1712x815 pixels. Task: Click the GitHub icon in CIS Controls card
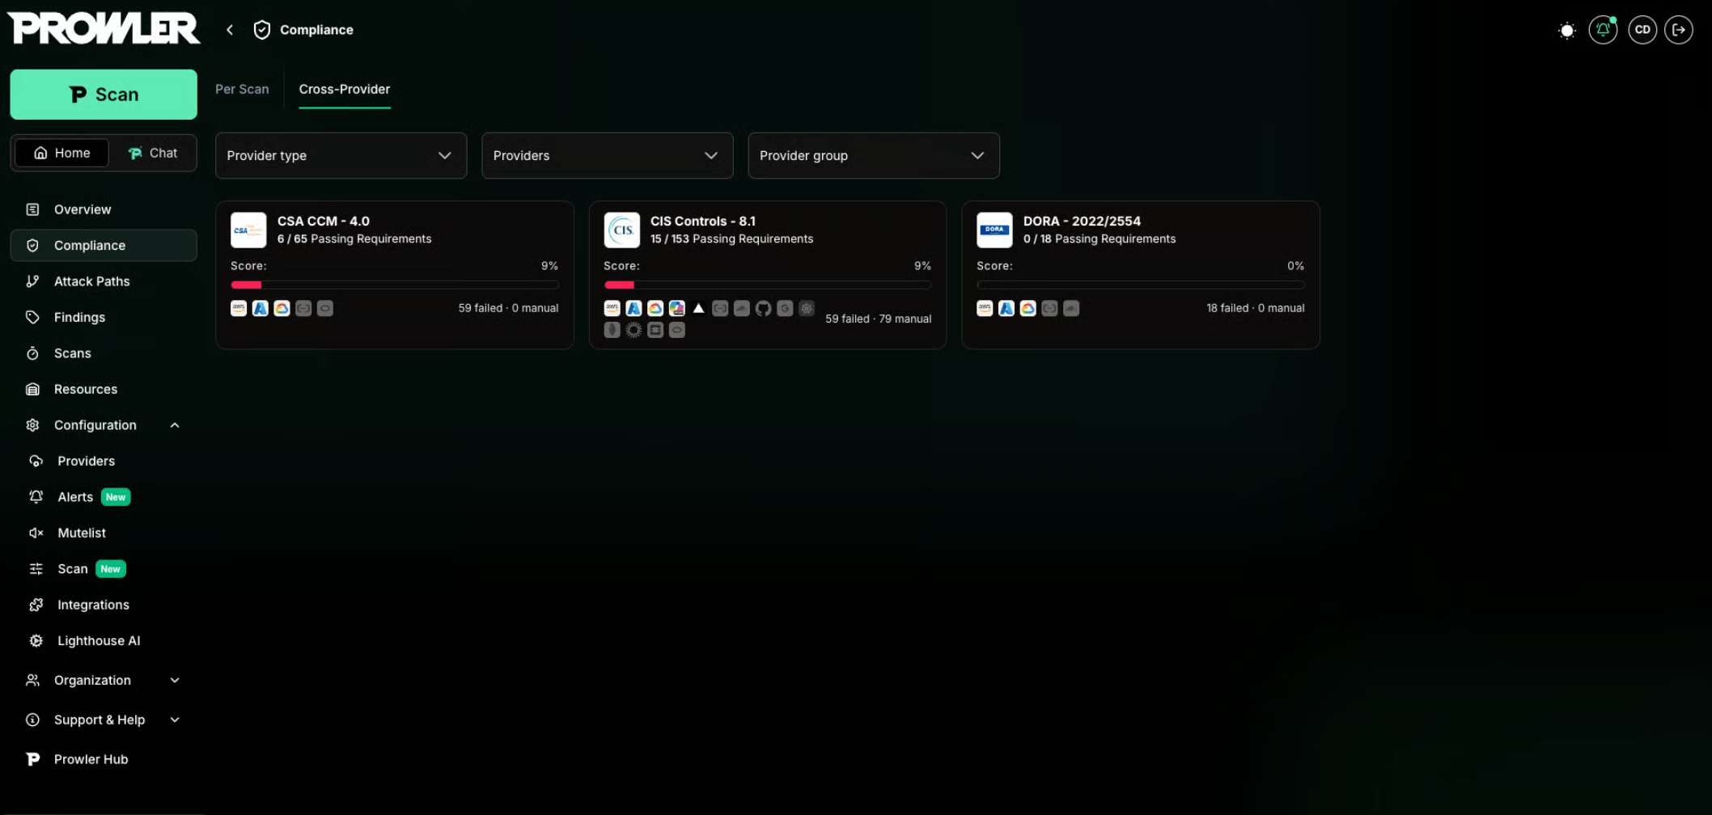tap(763, 308)
